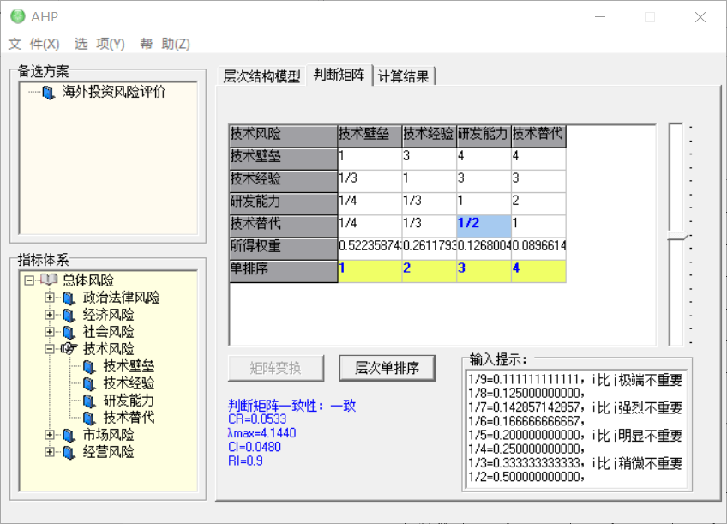Screen dimensions: 727x524
Task: Switch to the 计算结果 tab
Action: (x=404, y=75)
